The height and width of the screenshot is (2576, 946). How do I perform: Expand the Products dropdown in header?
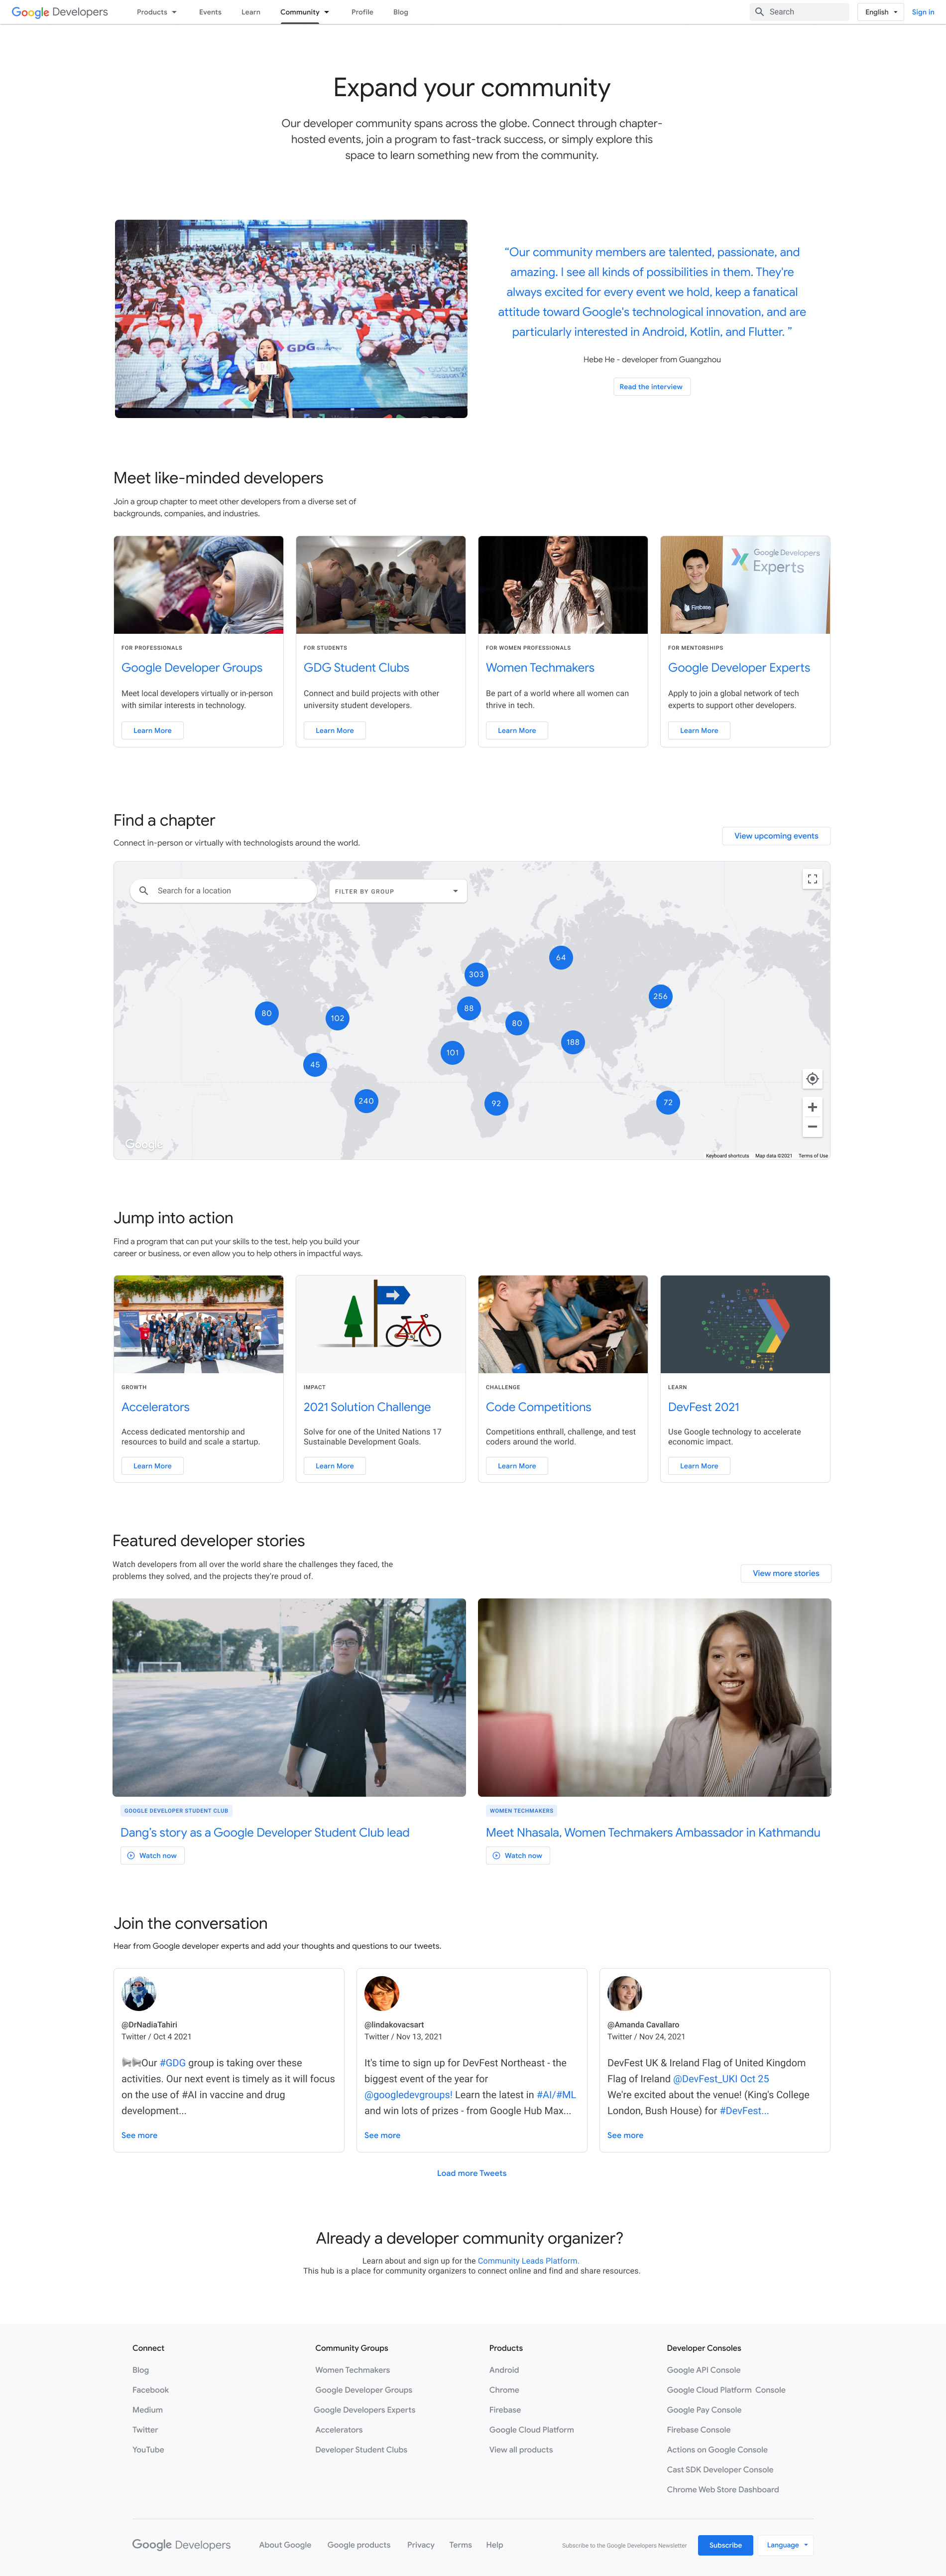[157, 12]
